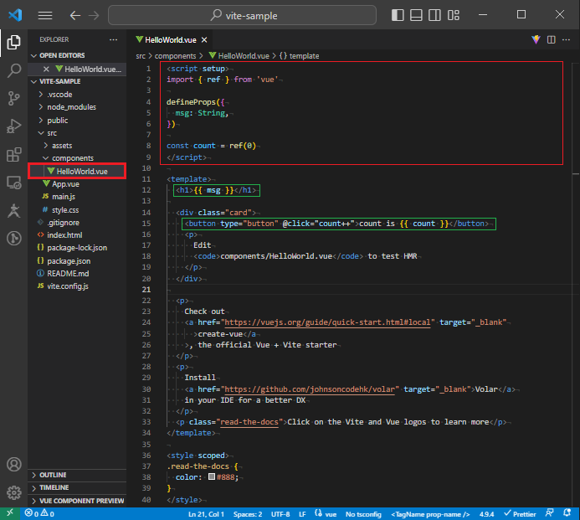Click Prettier status bar item
This screenshot has width=580, height=520.
[x=520, y=514]
